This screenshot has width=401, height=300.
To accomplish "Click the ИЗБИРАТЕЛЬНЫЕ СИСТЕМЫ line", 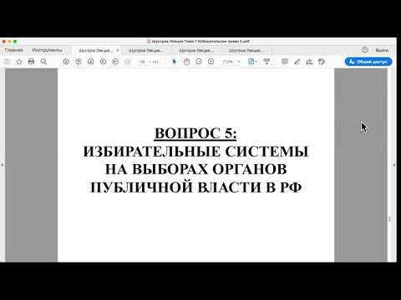I will 195,152.
